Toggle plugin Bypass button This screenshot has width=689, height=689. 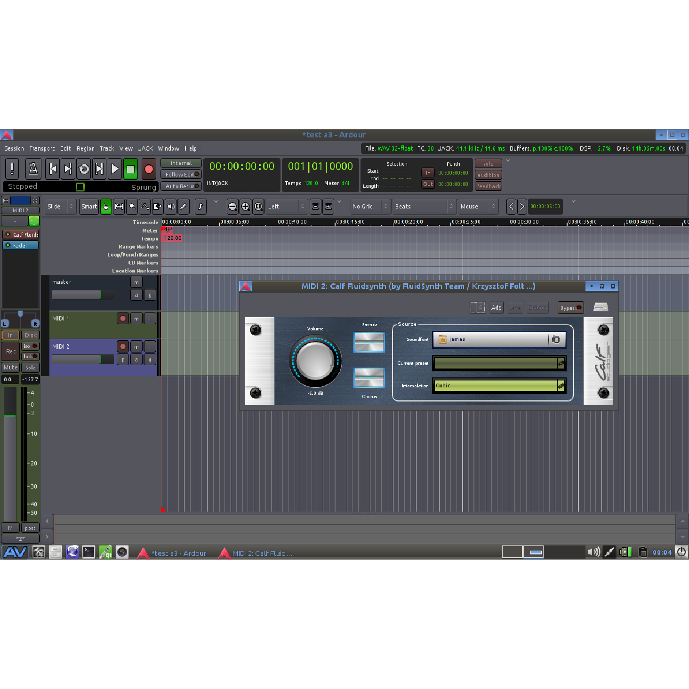tap(570, 308)
